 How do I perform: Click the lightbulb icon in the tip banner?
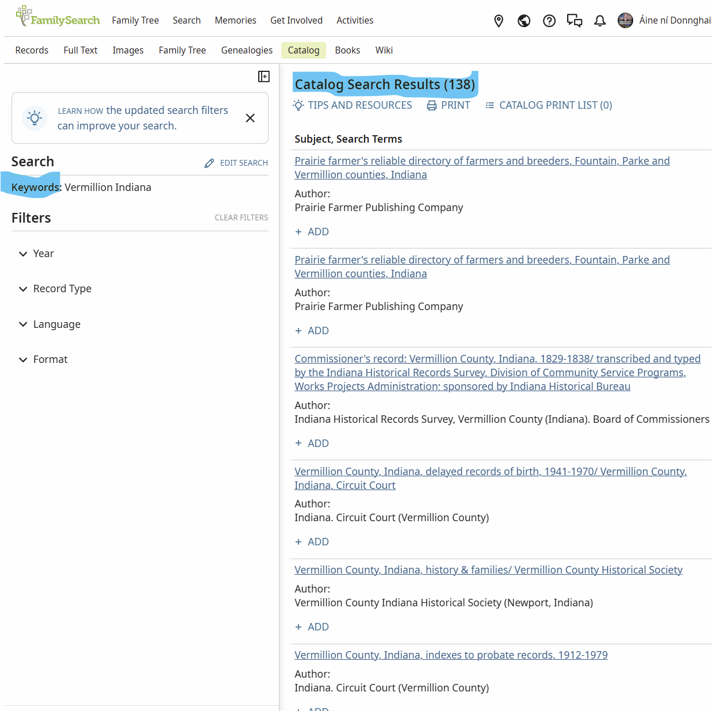(35, 118)
